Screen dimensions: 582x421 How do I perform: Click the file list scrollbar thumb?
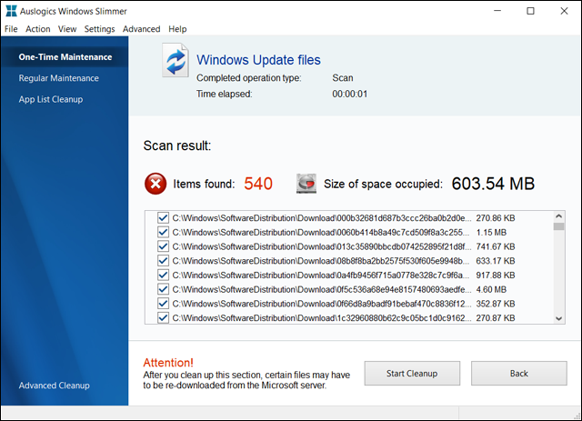tap(559, 226)
